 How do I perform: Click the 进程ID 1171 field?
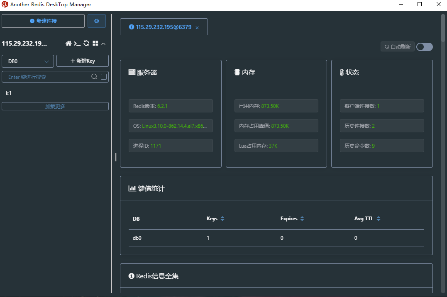pos(171,146)
